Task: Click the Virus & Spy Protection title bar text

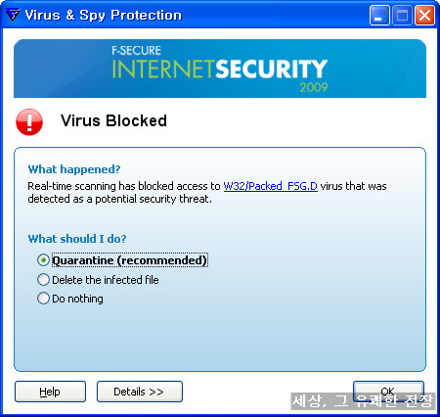Action: tap(103, 15)
